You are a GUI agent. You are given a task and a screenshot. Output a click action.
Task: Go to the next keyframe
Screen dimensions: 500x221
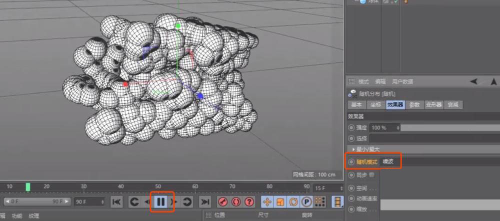click(x=187, y=202)
